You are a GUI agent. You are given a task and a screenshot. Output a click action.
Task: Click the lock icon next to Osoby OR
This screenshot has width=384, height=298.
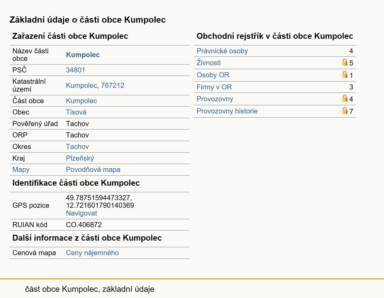click(345, 74)
